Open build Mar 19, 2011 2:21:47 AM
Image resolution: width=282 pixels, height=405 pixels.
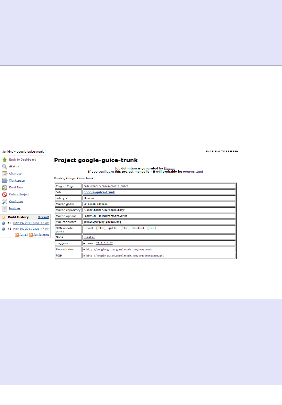tap(31, 229)
